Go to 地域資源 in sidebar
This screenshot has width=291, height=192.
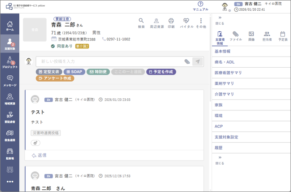click(x=10, y=99)
